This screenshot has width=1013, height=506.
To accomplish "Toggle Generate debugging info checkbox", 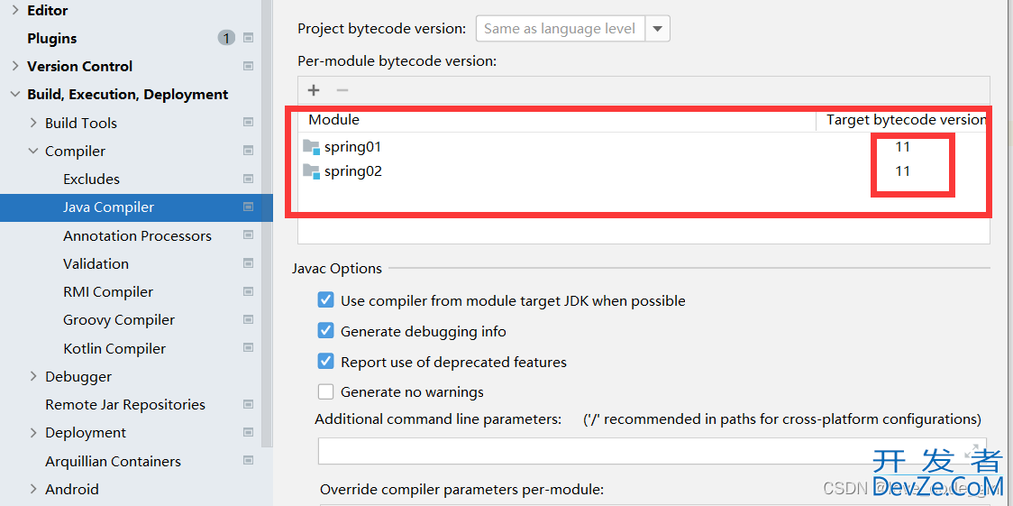I will click(x=325, y=331).
